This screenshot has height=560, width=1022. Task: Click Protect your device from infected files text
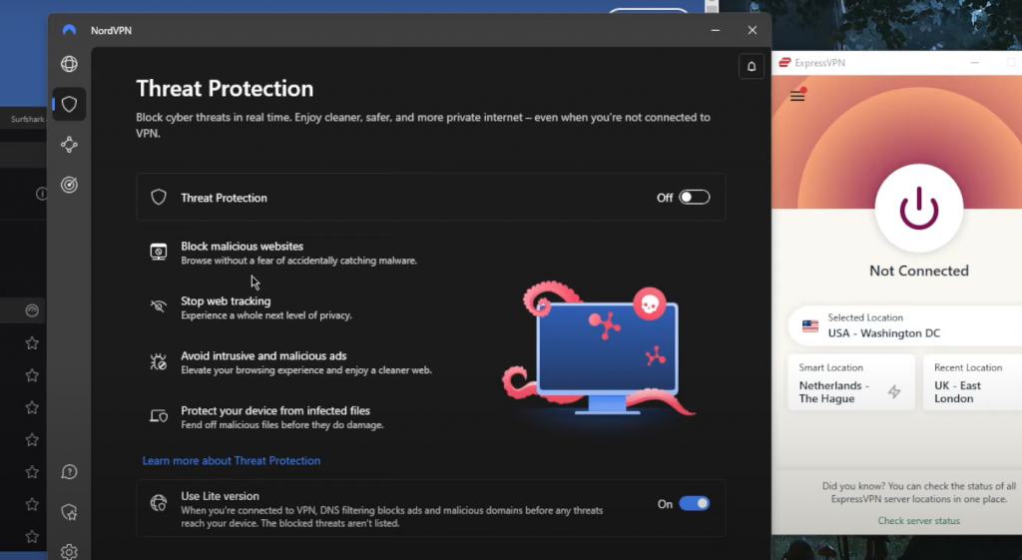(275, 410)
